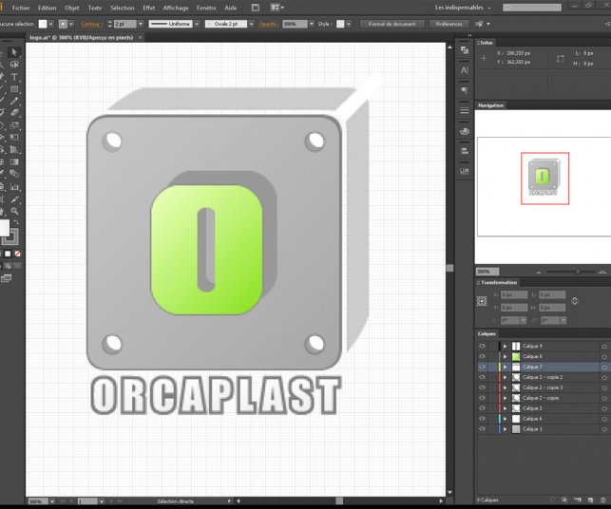
Task: Toggle visibility of Calque 2 - copie
Action: [482, 398]
